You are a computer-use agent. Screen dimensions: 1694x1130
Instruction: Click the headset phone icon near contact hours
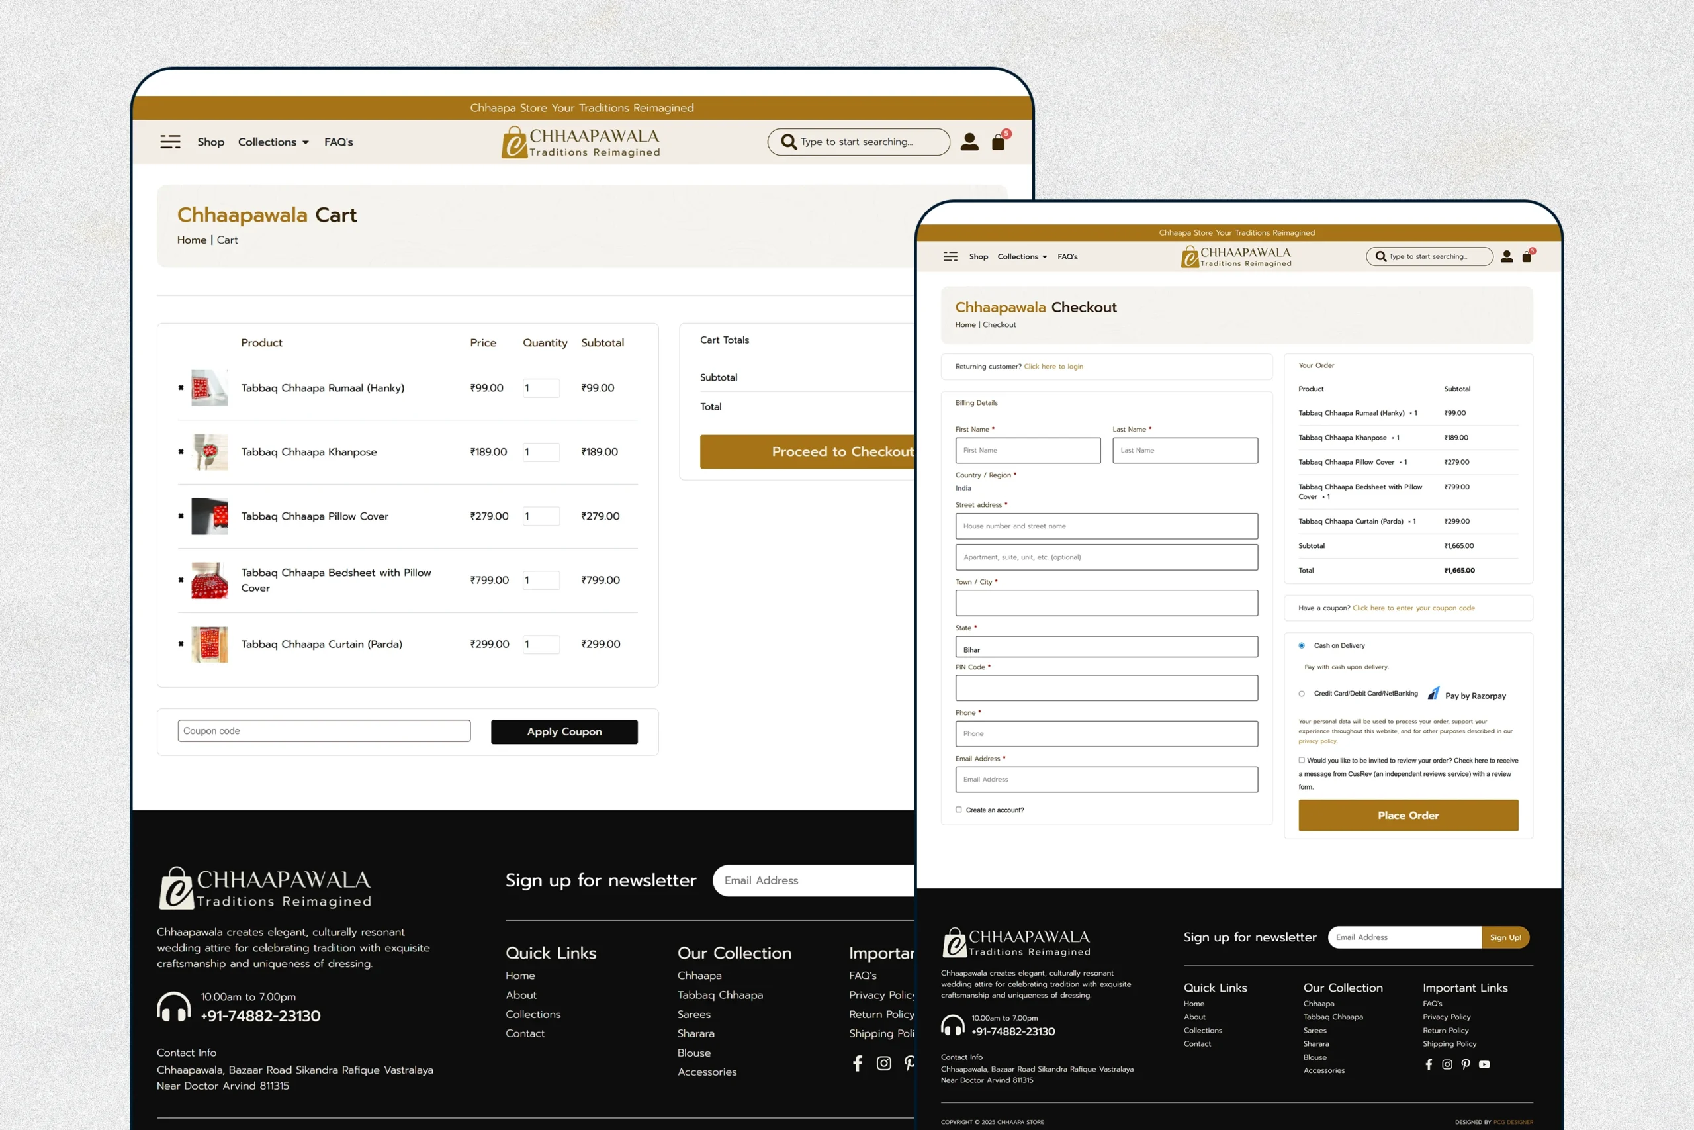173,1006
